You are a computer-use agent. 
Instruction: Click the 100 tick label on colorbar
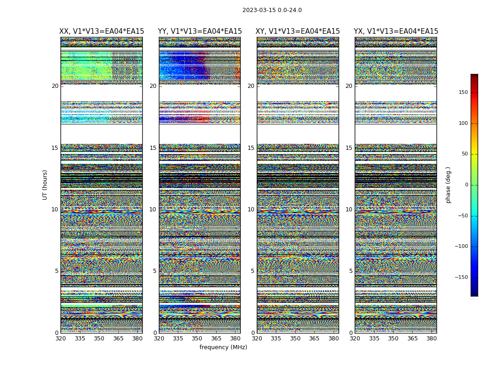pos(463,123)
